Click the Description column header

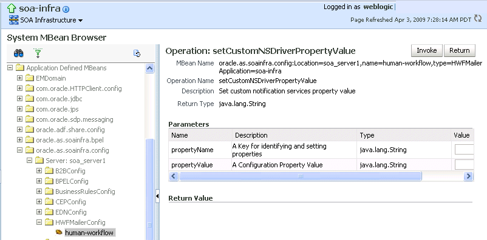point(295,135)
